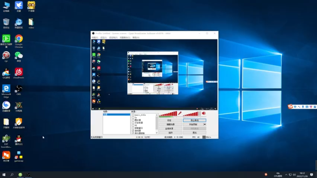317x178 pixels.
Task: Click the 退出 exit button
Action: (195, 133)
